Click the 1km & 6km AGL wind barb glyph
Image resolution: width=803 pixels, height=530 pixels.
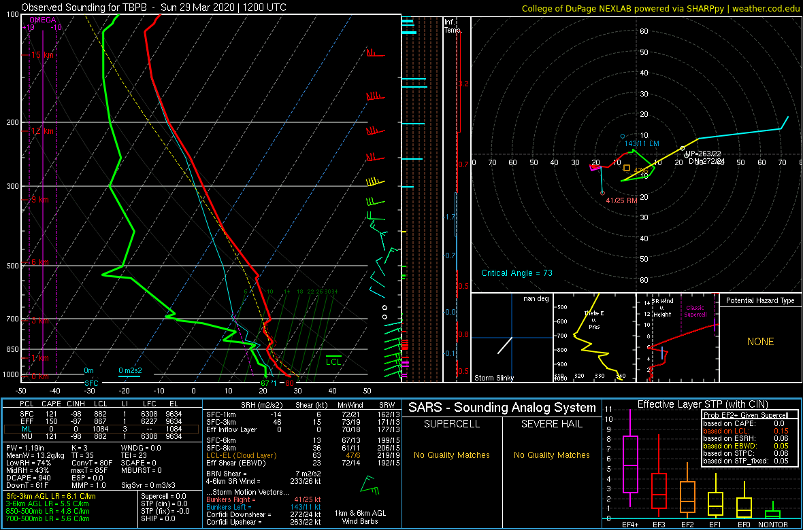click(370, 484)
